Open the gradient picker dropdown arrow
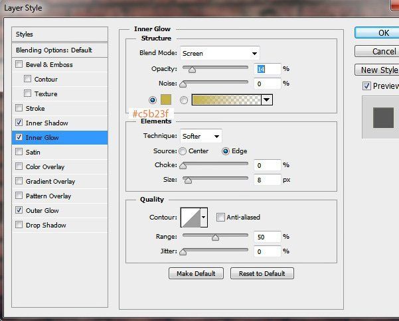Viewport: 399px width, 321px height. pos(267,99)
